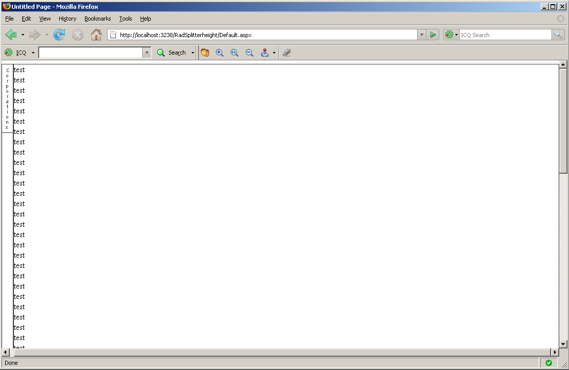Open the Forward button history dropdown
The height and width of the screenshot is (370, 569).
point(47,35)
